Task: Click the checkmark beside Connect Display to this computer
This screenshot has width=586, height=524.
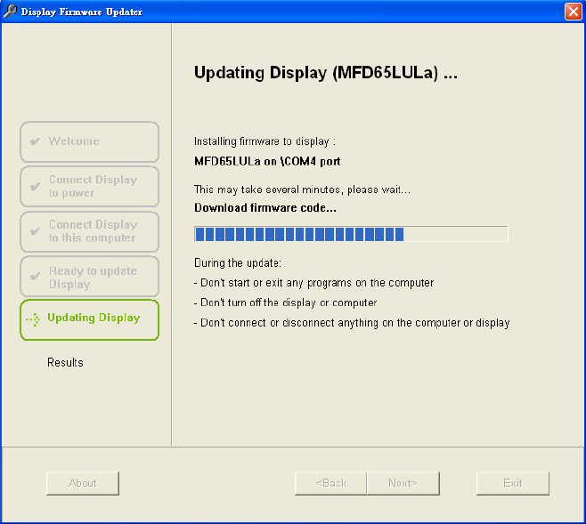Action: pyautogui.click(x=35, y=232)
